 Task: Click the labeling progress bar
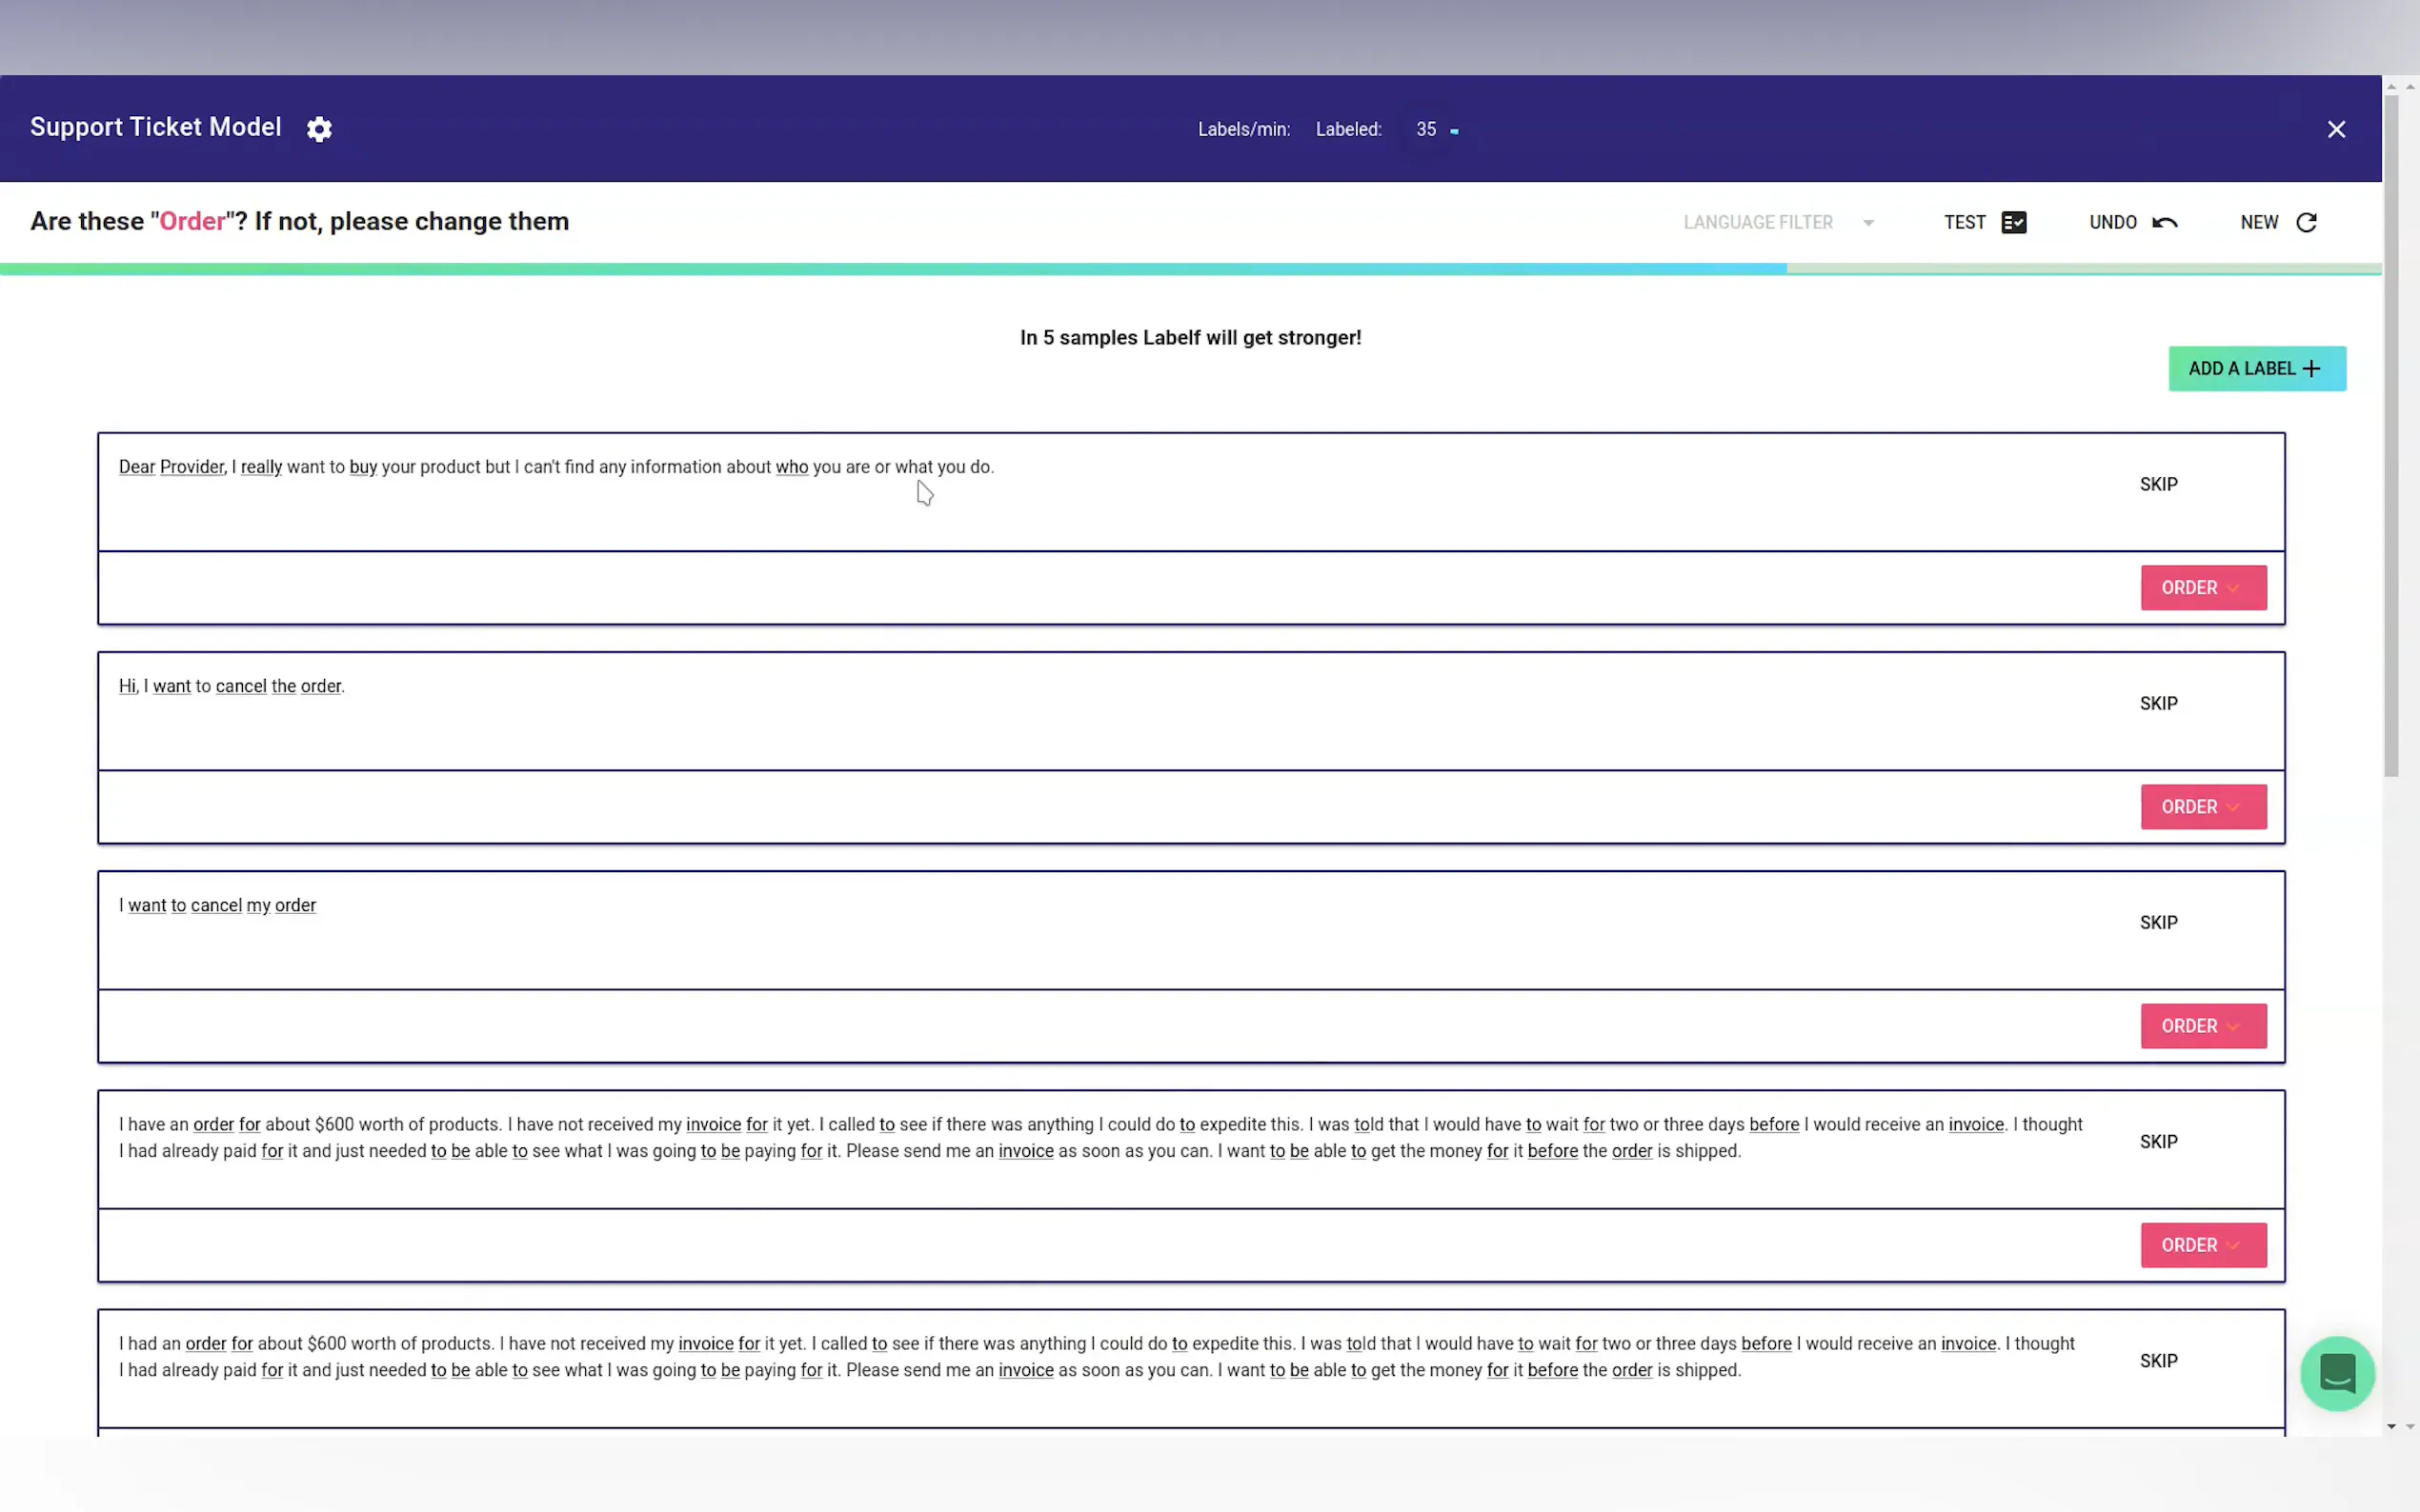pos(1191,268)
